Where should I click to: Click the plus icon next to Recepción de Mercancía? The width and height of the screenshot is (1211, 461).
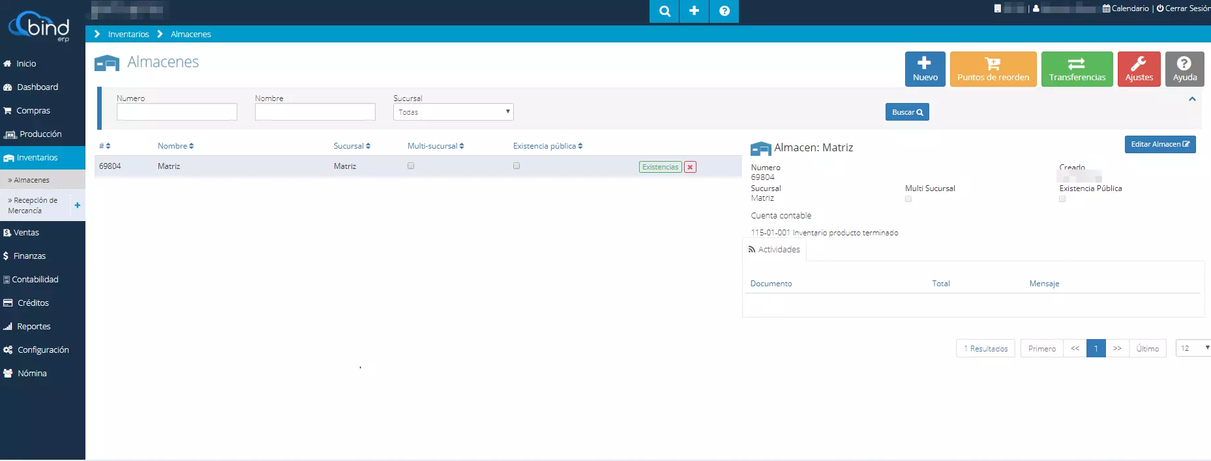click(78, 205)
